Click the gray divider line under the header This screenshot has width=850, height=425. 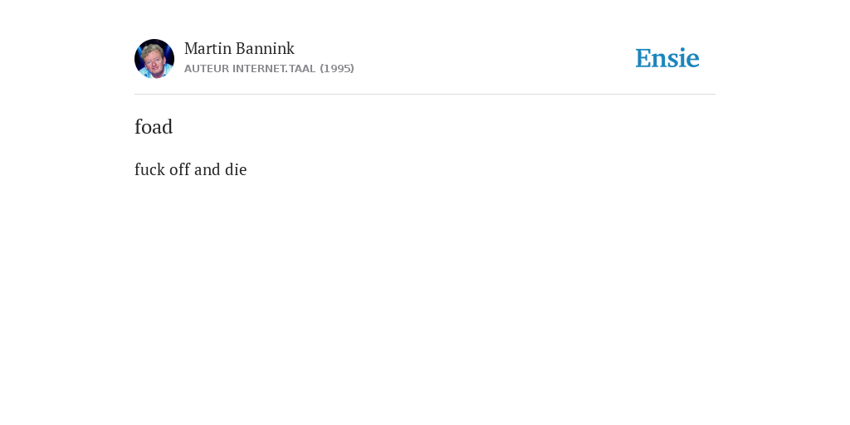tap(425, 95)
